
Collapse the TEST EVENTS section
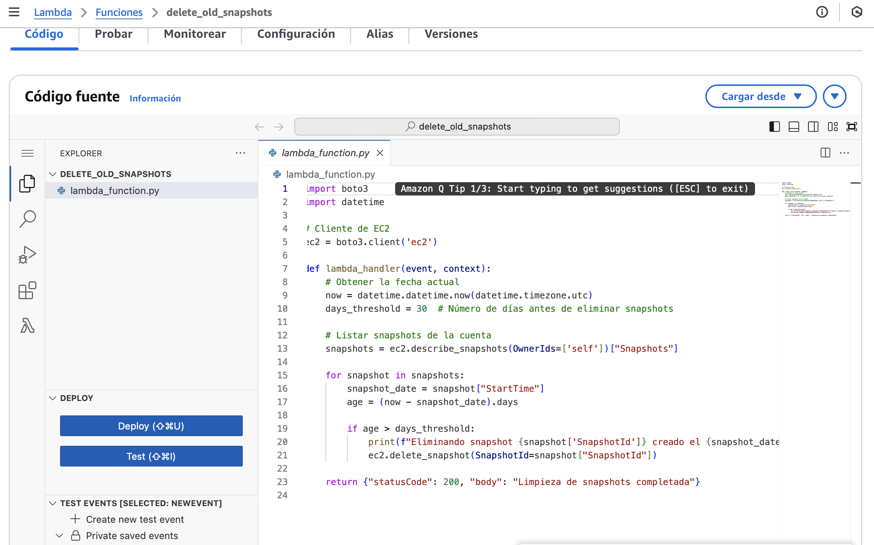pyautogui.click(x=53, y=503)
